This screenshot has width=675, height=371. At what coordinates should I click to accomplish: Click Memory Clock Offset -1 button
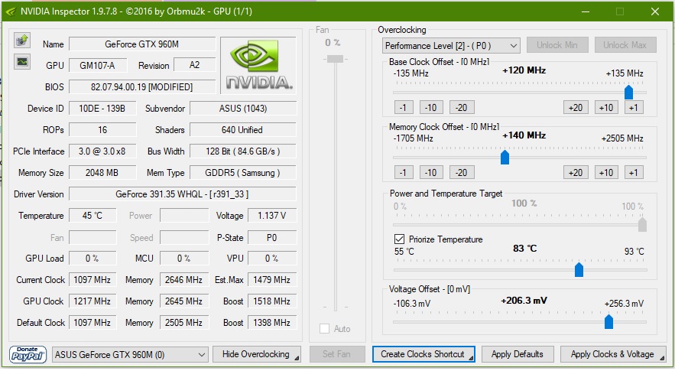coord(404,172)
